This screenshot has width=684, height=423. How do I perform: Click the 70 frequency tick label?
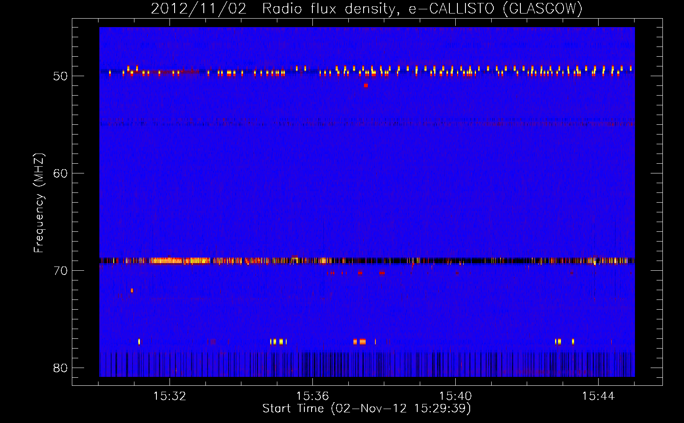click(60, 271)
